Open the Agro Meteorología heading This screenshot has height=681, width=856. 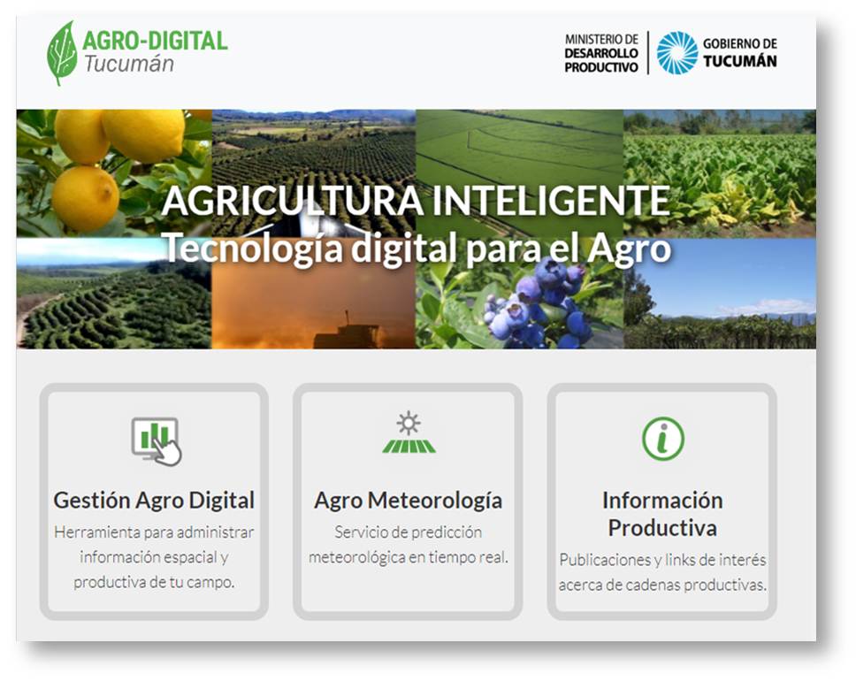pos(408,500)
